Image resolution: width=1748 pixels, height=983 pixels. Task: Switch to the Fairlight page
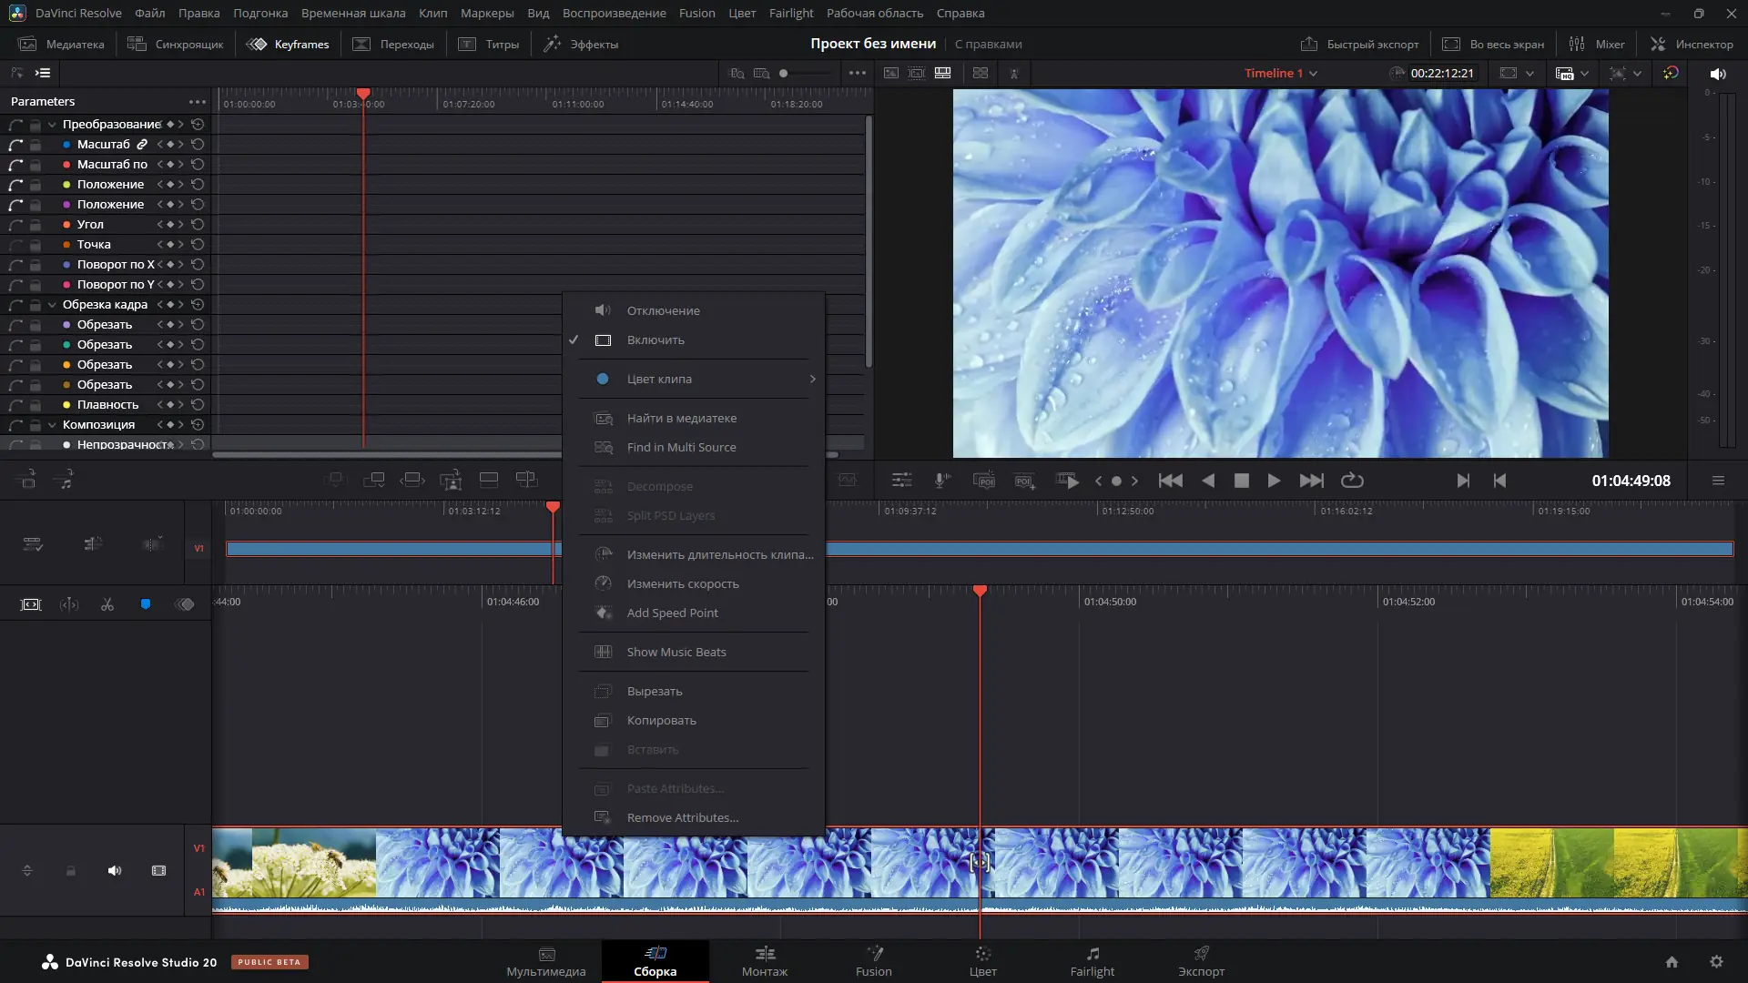pyautogui.click(x=1092, y=962)
